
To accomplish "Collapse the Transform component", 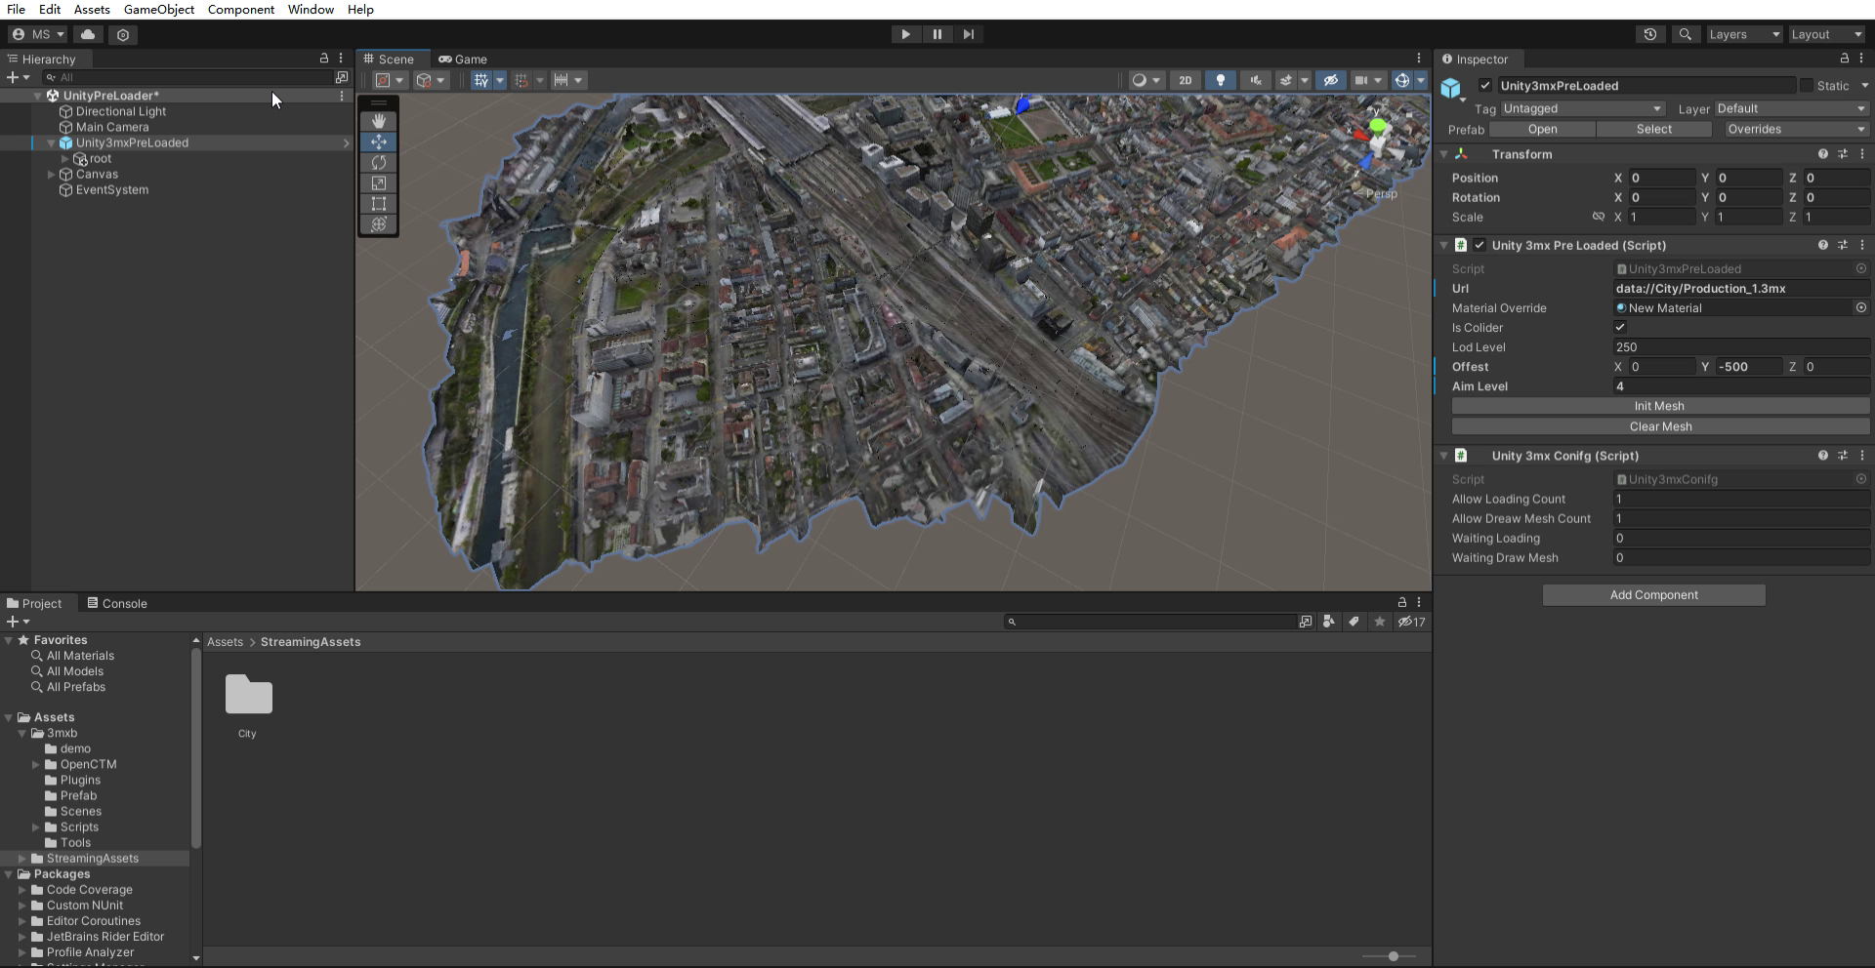I will pos(1444,154).
